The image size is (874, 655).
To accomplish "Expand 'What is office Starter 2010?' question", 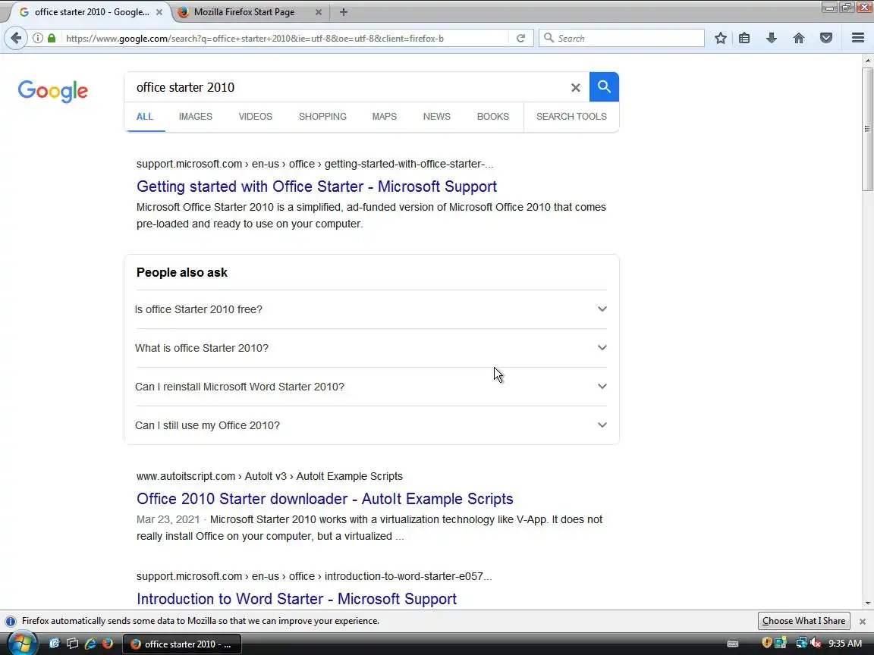I will (x=371, y=348).
